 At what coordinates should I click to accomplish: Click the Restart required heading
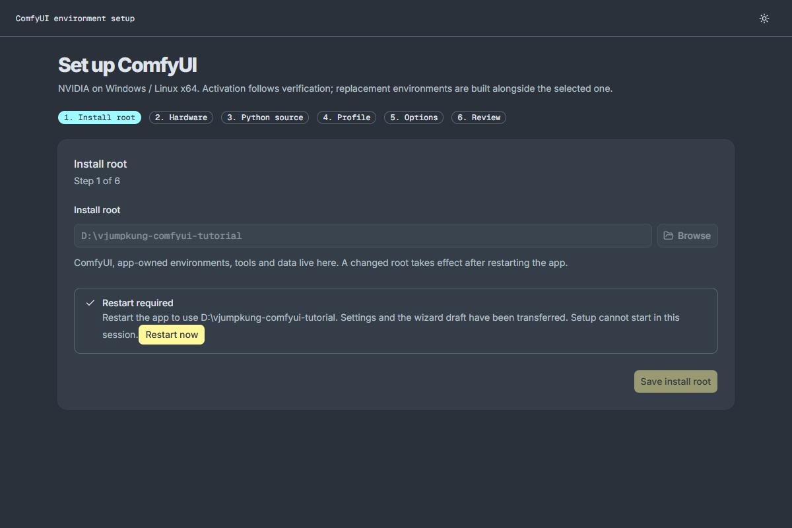138,303
